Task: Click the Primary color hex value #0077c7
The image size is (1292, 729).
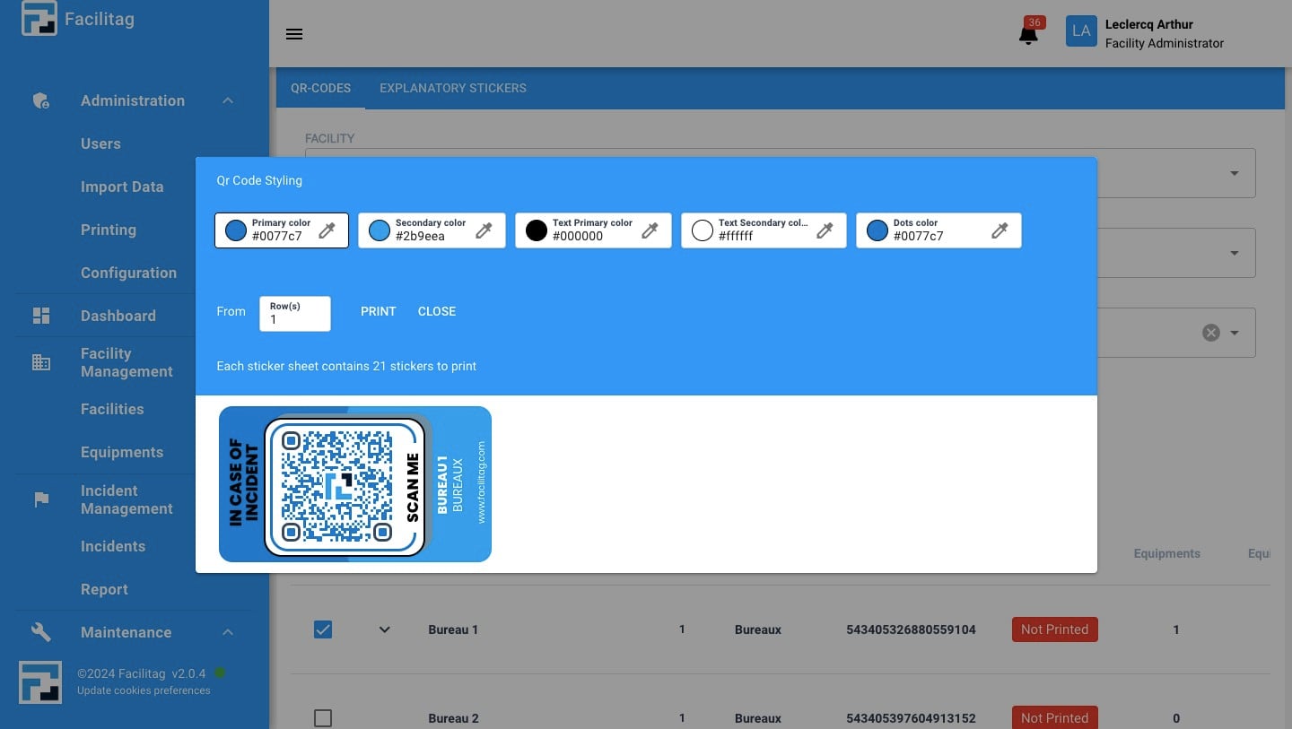Action: tap(277, 236)
